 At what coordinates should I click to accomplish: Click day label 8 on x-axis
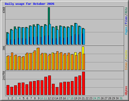pyautogui.click(x=35, y=98)
